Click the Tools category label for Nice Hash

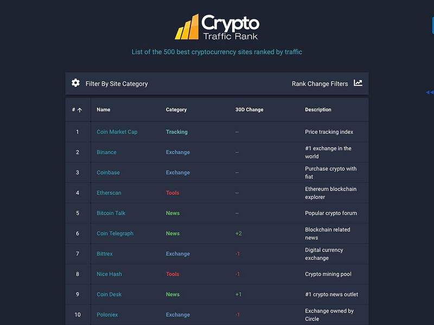click(x=173, y=274)
